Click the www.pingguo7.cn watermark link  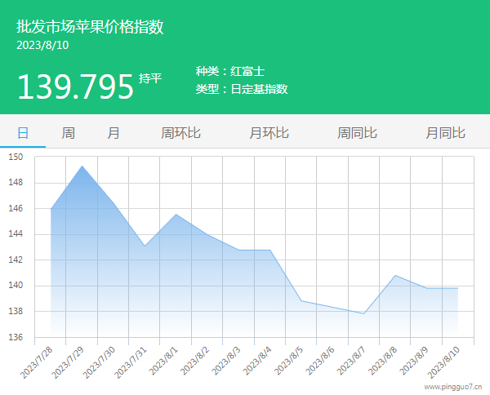[452, 388]
